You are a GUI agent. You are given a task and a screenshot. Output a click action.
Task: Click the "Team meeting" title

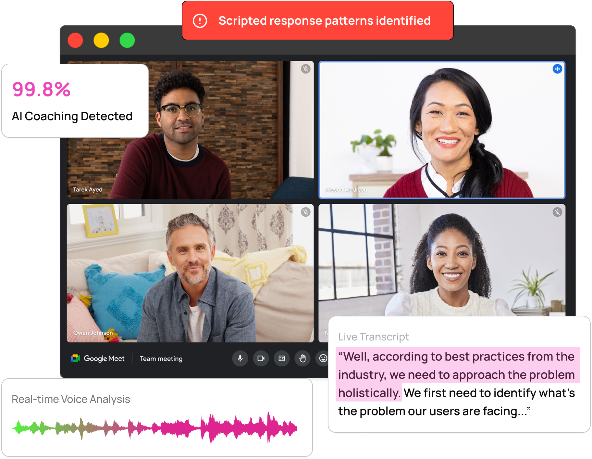pyautogui.click(x=161, y=359)
